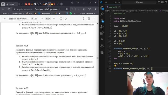Viewport: 168px width, 95px height.
Task: Open Source Control view in VS Code
Action: [x=102, y=21]
